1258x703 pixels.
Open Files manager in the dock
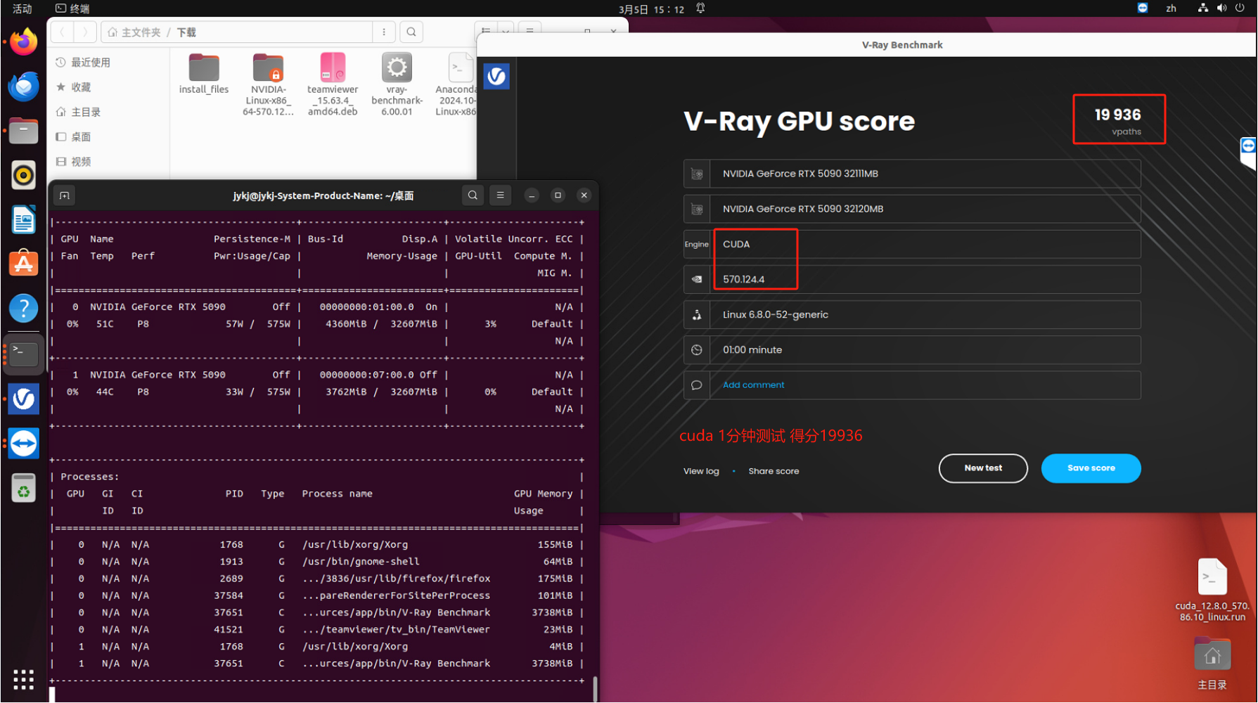[x=23, y=131]
